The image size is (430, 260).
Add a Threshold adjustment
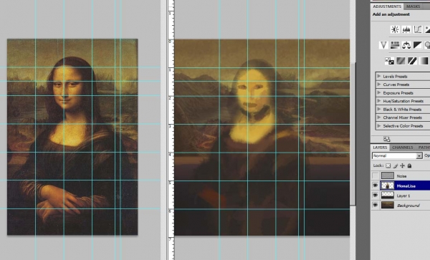(x=412, y=61)
